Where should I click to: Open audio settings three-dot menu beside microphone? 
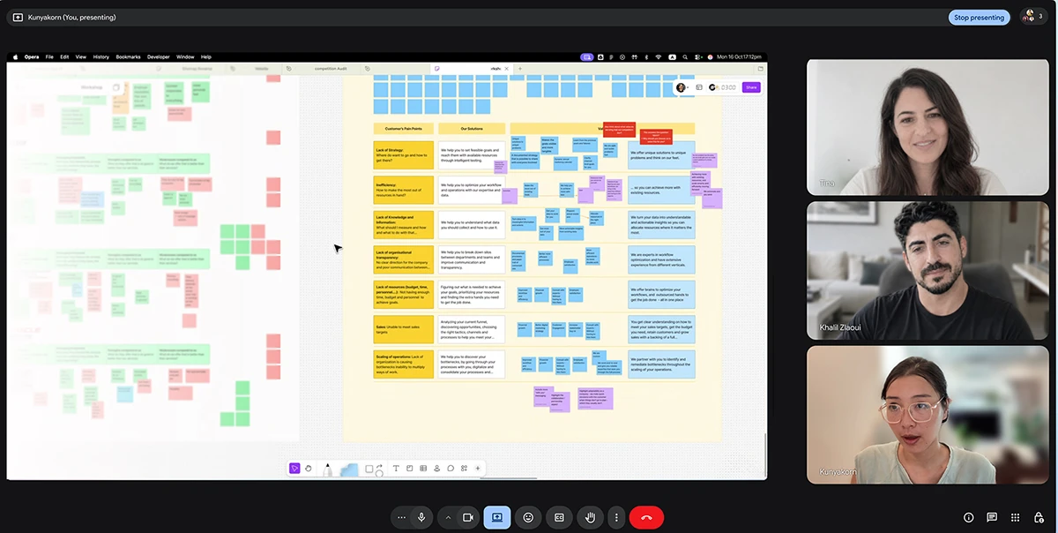pos(401,517)
